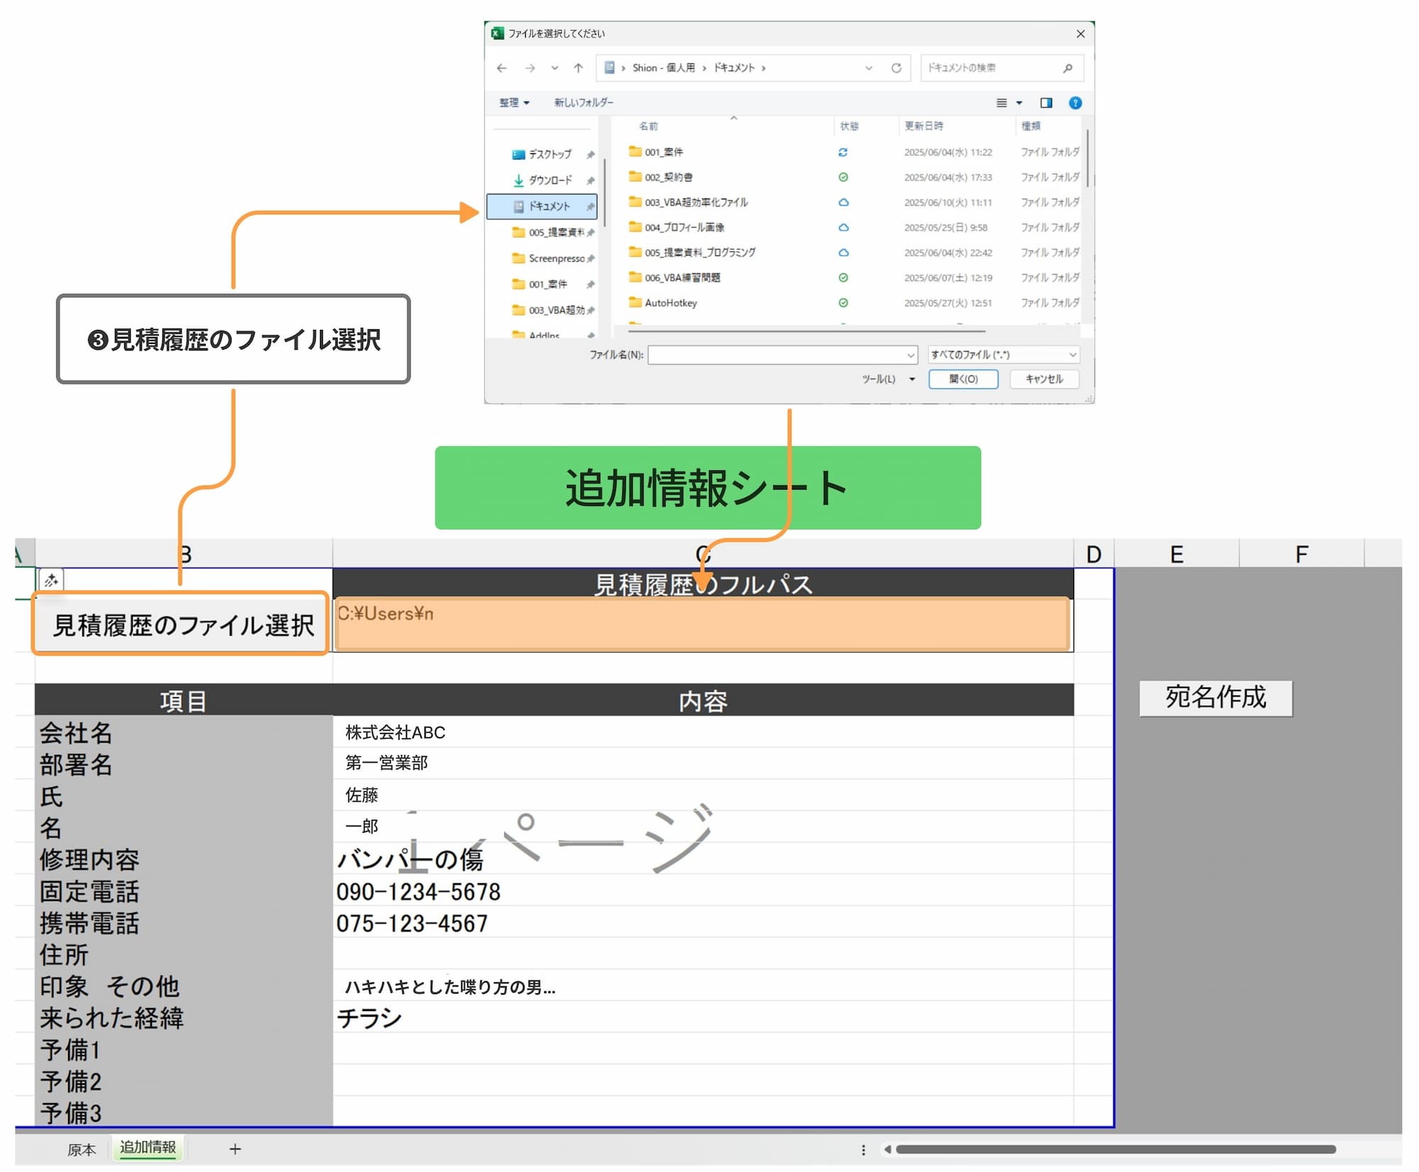Image resolution: width=1419 pixels, height=1172 pixels.
Task: Select the ダウンロード item in sidebar
Action: point(549,180)
